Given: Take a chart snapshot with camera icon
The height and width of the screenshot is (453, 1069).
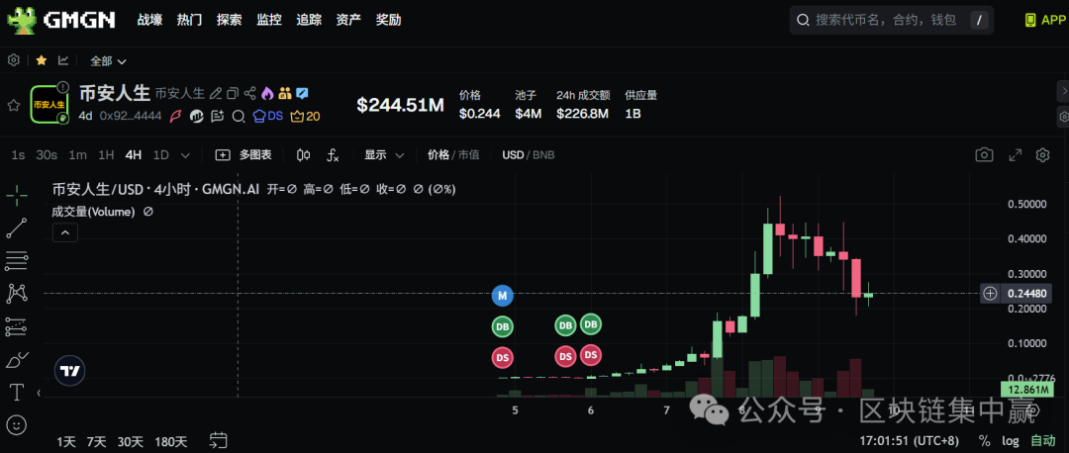Looking at the screenshot, I should coord(984,155).
